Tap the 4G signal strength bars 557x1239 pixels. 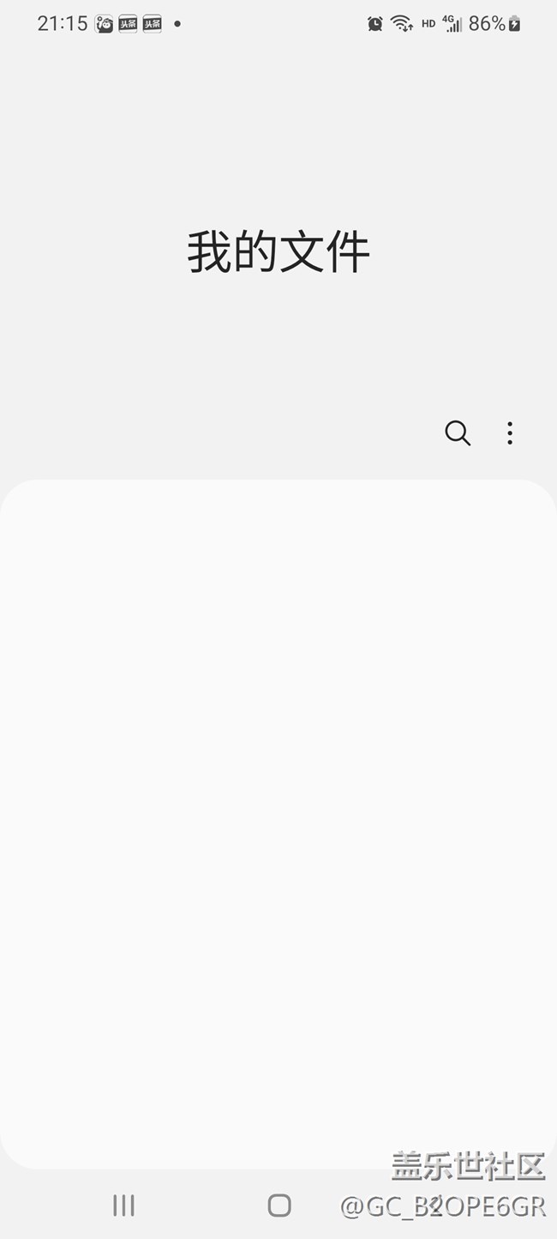[452, 24]
